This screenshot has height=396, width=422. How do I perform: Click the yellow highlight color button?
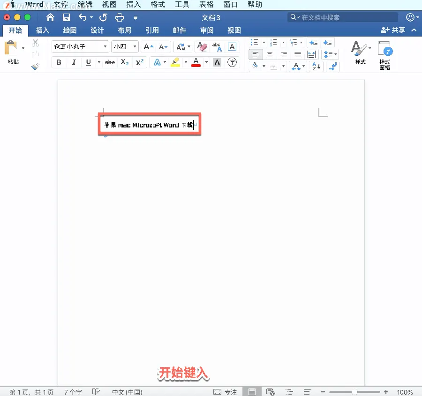point(175,62)
